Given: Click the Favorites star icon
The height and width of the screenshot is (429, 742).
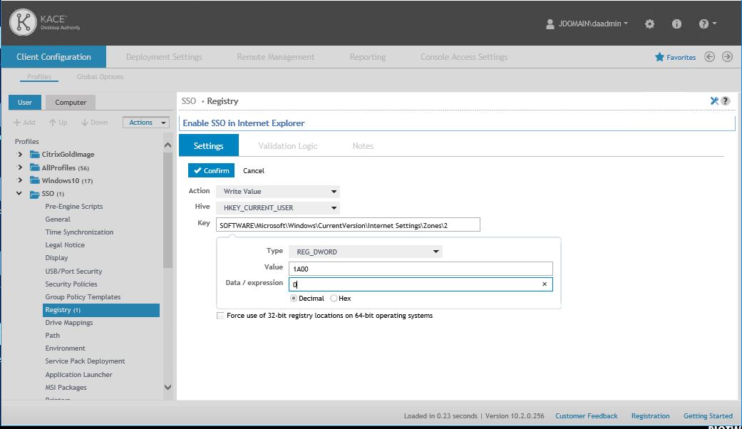Looking at the screenshot, I should coord(659,57).
